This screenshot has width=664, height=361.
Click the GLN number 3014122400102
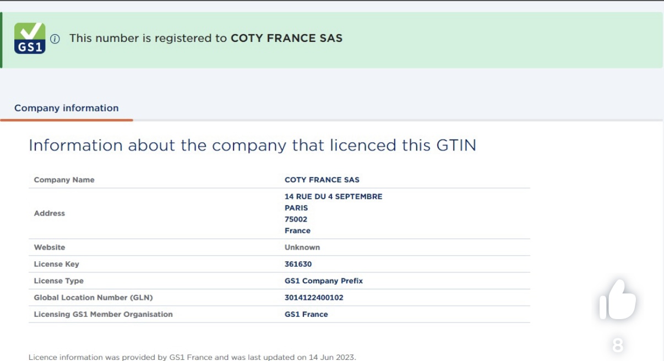[x=314, y=298]
